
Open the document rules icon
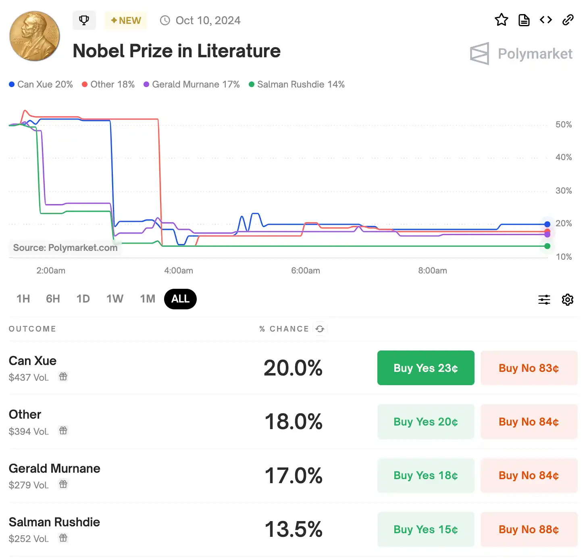[x=524, y=20]
